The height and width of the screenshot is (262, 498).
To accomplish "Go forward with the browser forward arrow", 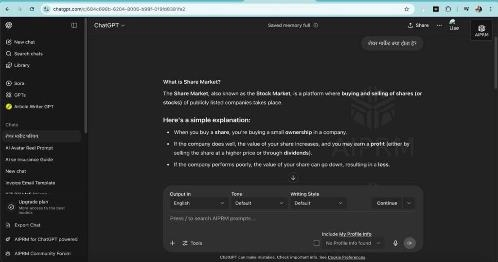I will coord(19,9).
